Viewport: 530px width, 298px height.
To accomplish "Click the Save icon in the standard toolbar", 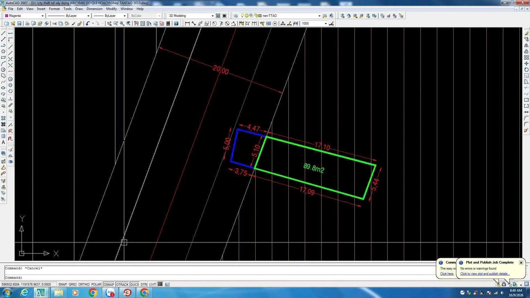I will point(19,23).
